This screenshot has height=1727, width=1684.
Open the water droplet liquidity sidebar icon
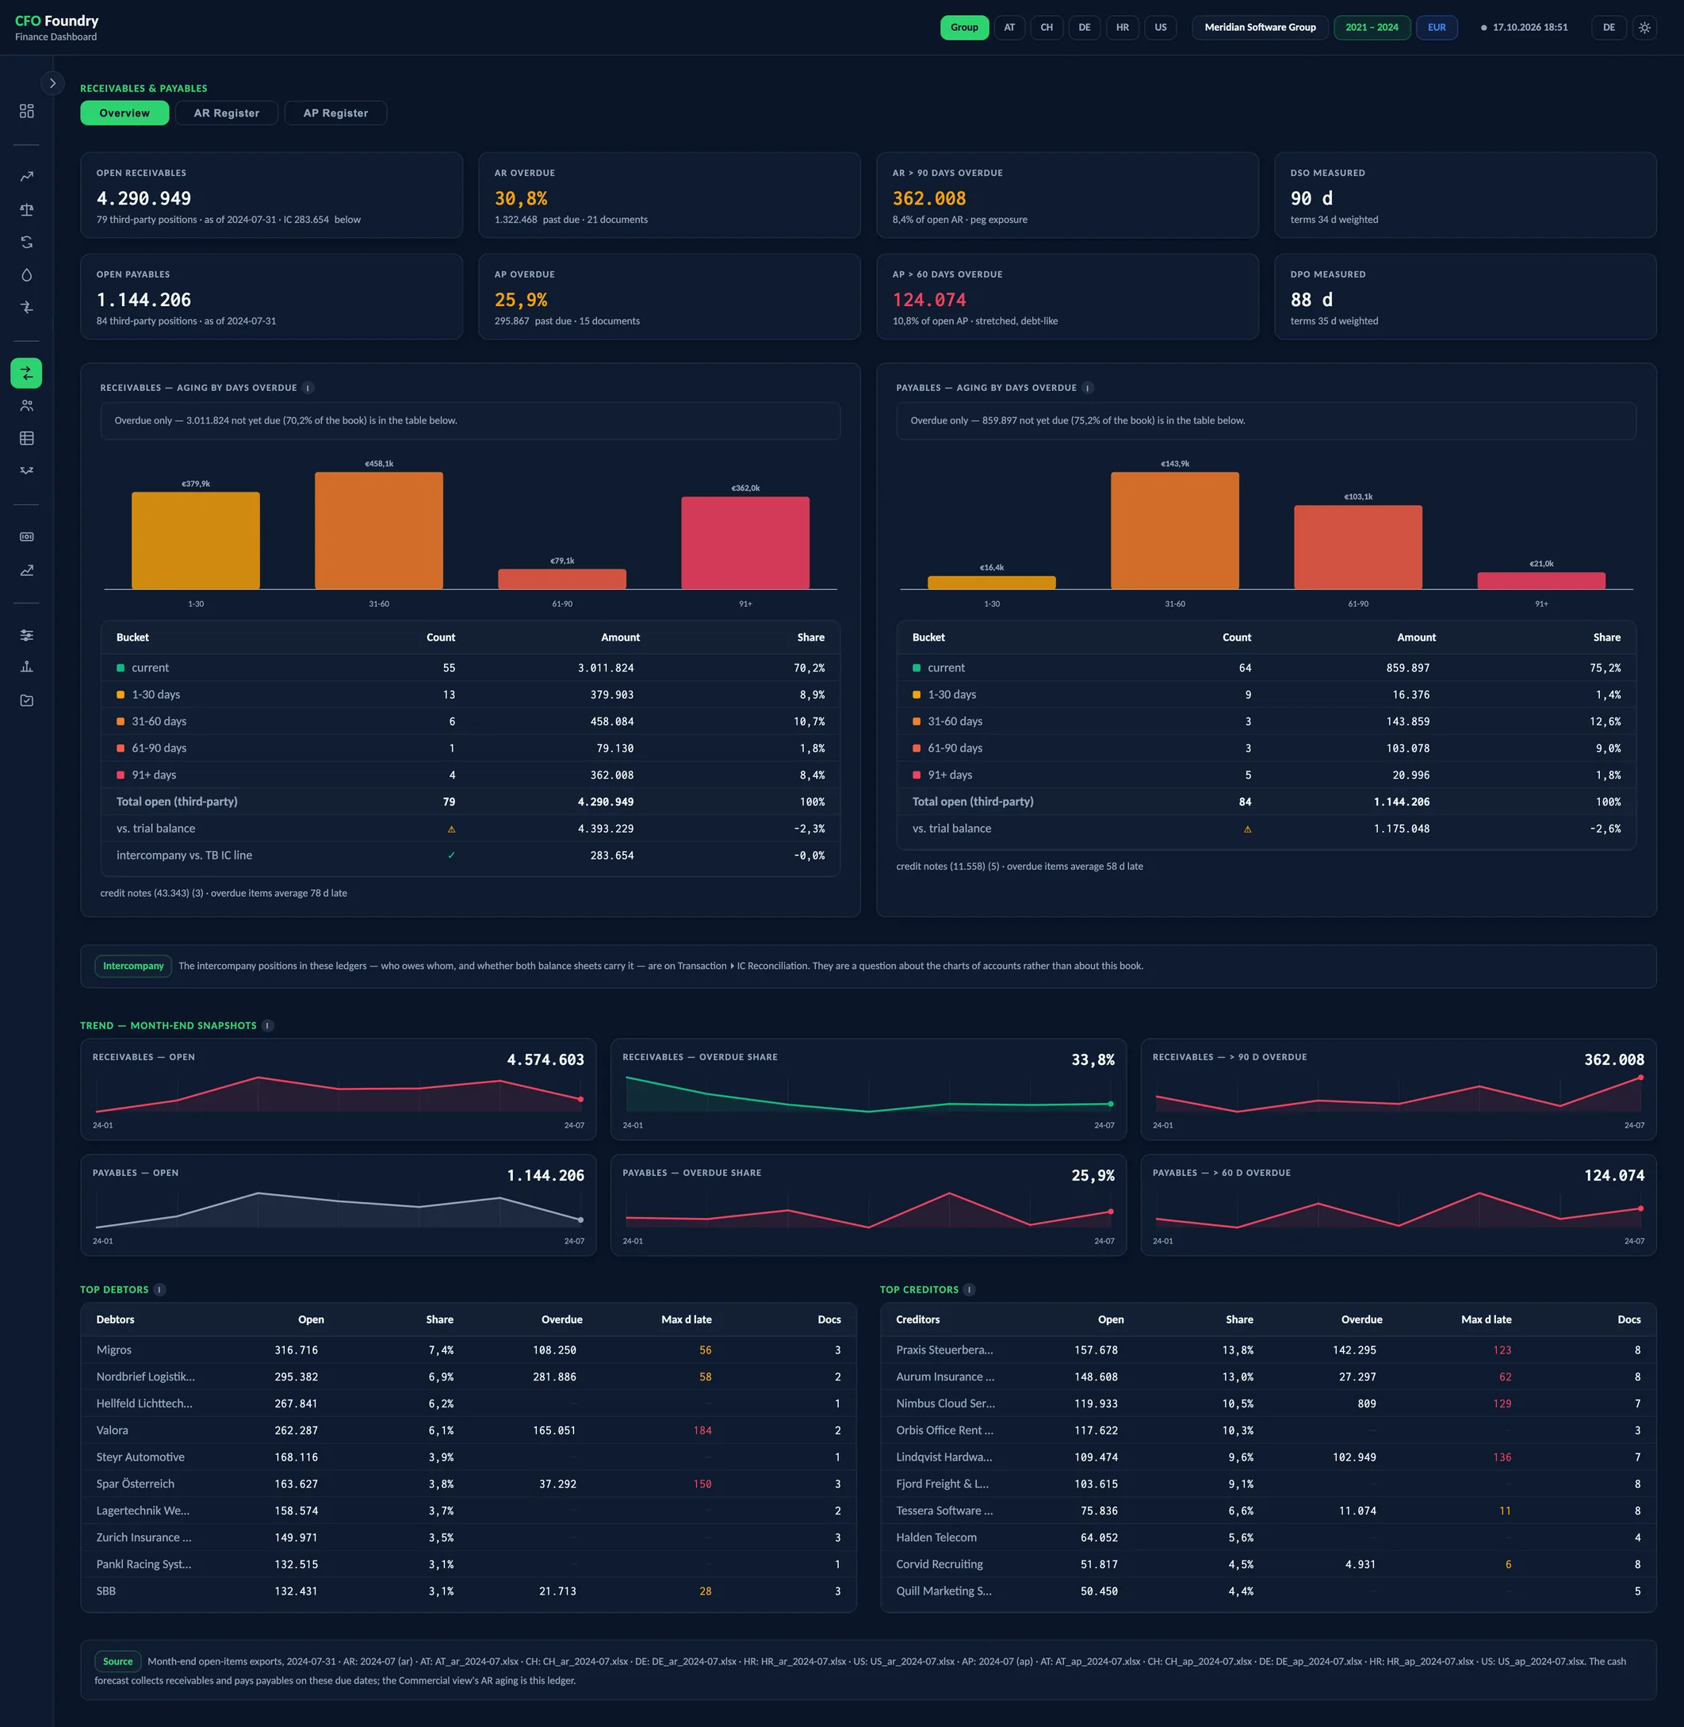[x=26, y=275]
